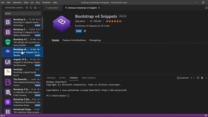Open the View menu
Viewport: 208px width, 117px height.
coord(26,3)
